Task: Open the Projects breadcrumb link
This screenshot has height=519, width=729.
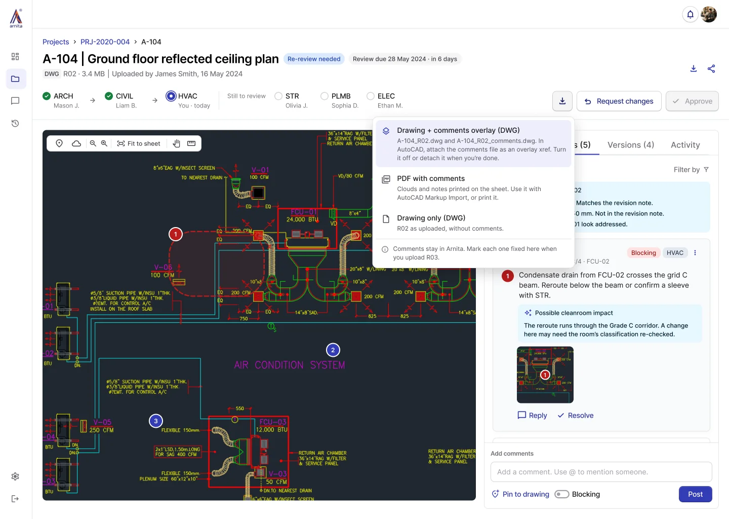Action: click(x=56, y=42)
